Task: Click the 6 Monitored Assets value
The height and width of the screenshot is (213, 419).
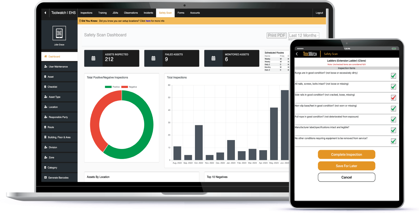Action: pyautogui.click(x=227, y=59)
